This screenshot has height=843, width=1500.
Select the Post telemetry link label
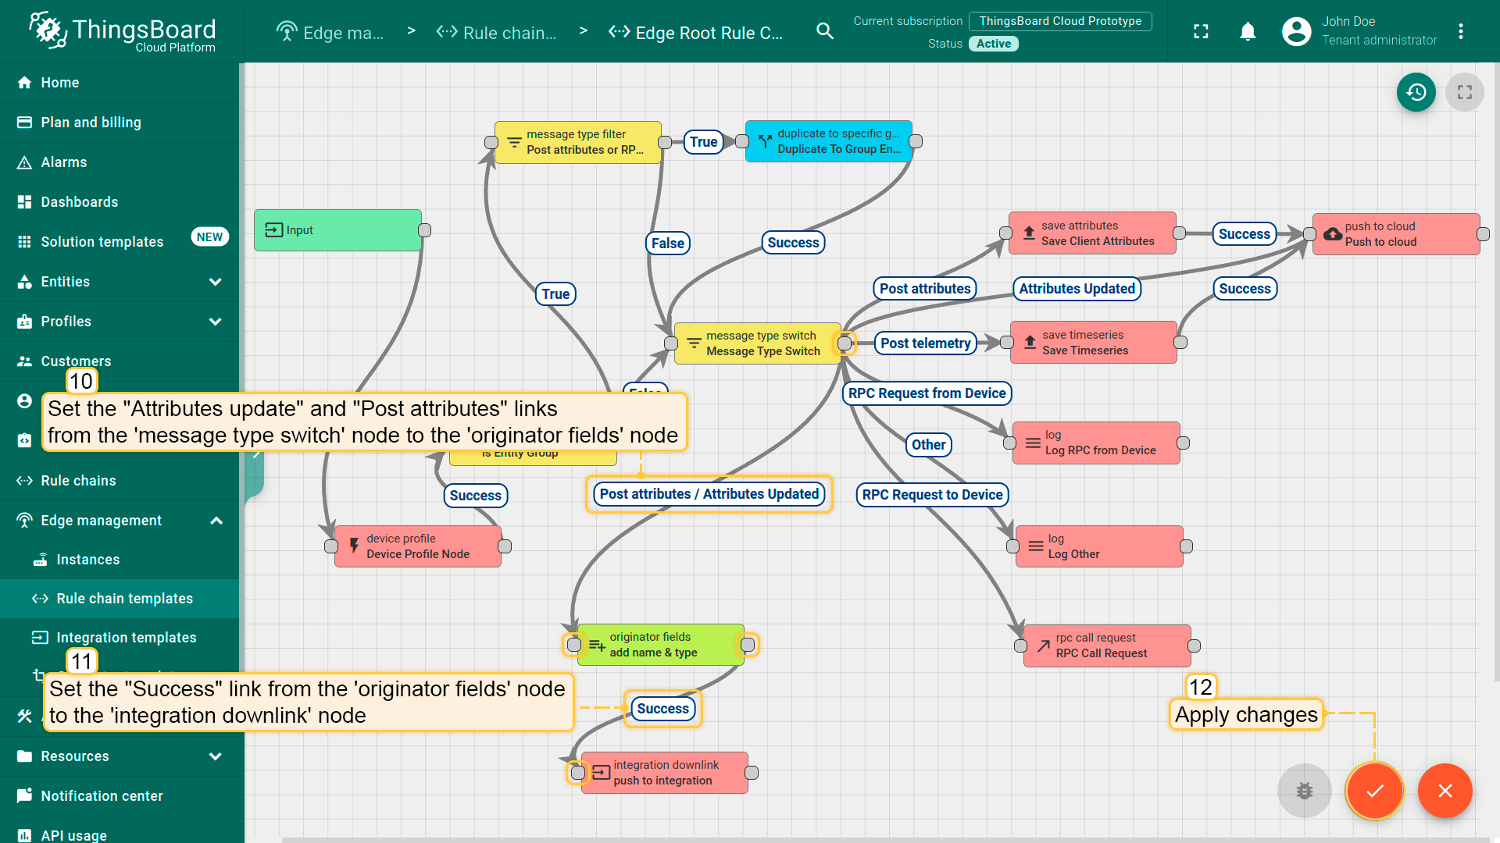925,343
